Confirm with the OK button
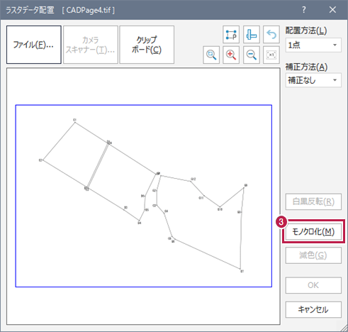 coord(313,285)
